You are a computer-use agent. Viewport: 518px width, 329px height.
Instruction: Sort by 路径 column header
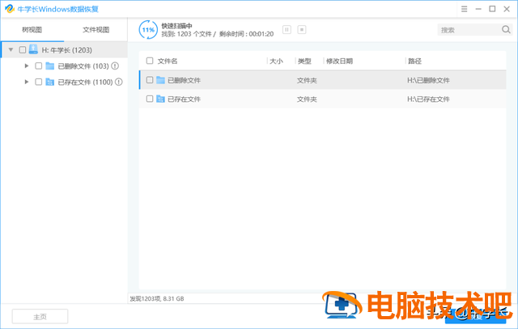[x=414, y=61]
